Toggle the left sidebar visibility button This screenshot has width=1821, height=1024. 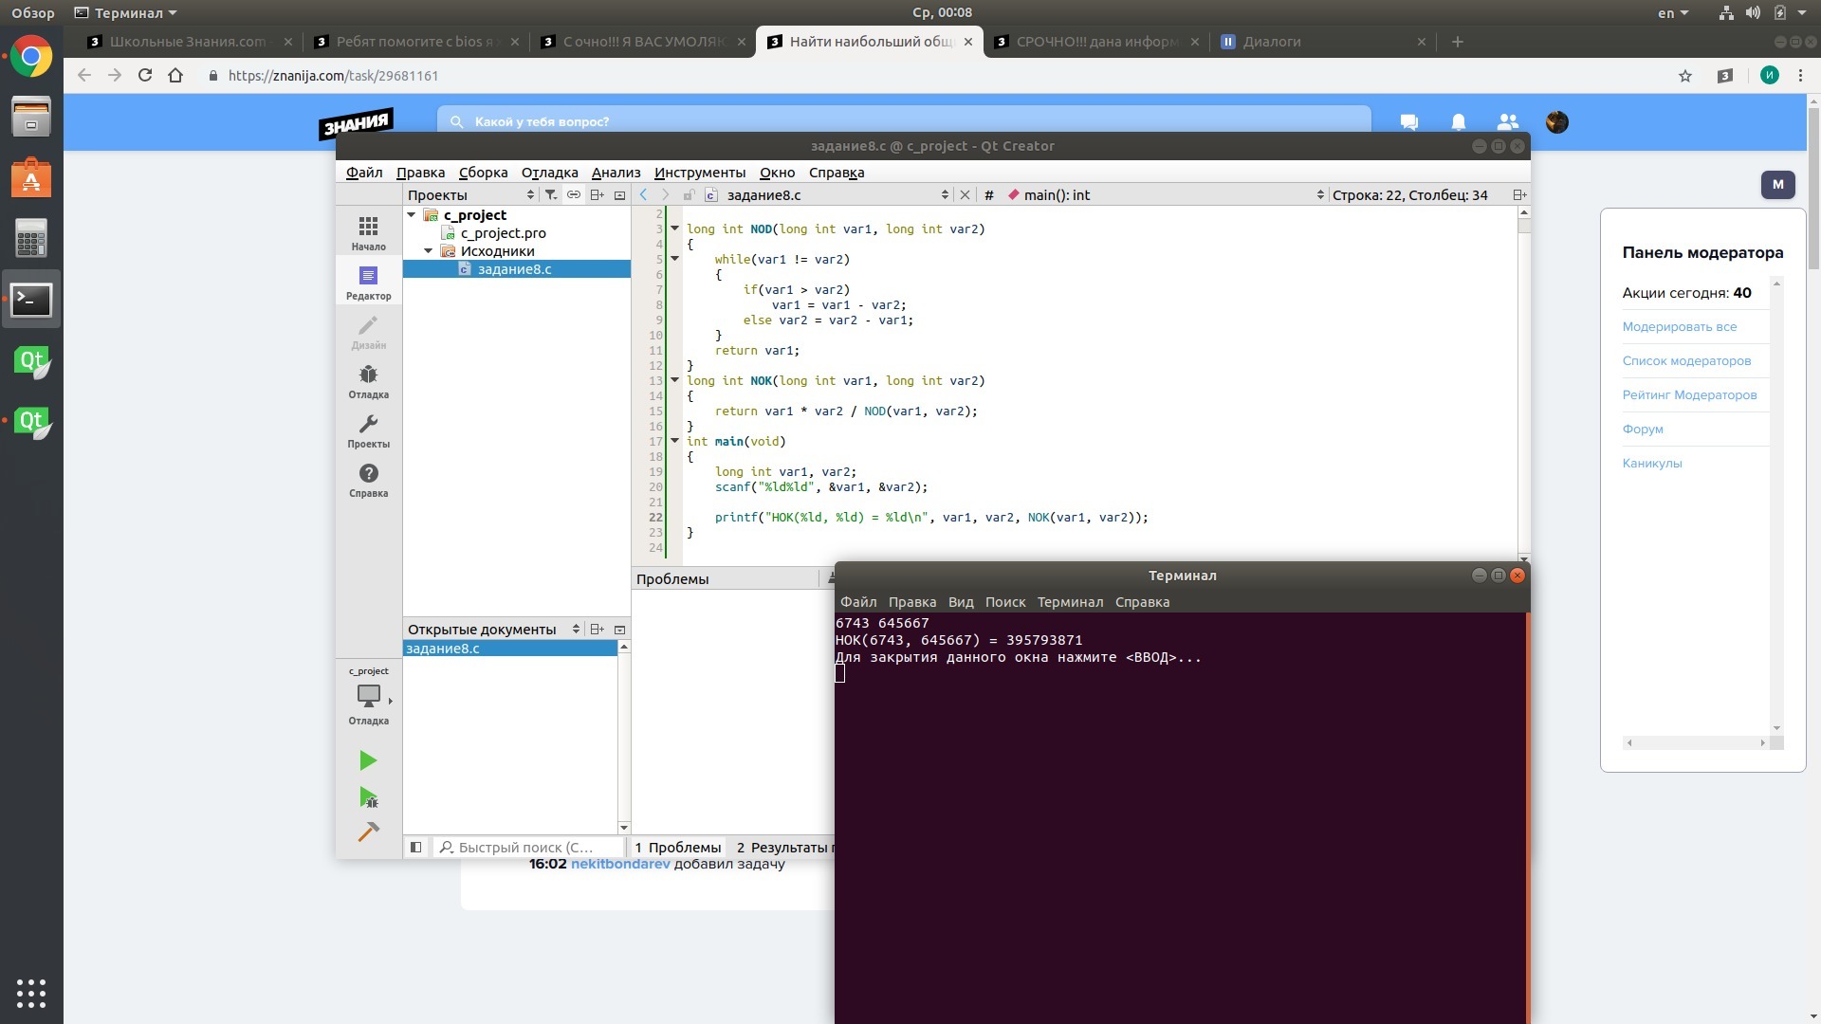415,847
